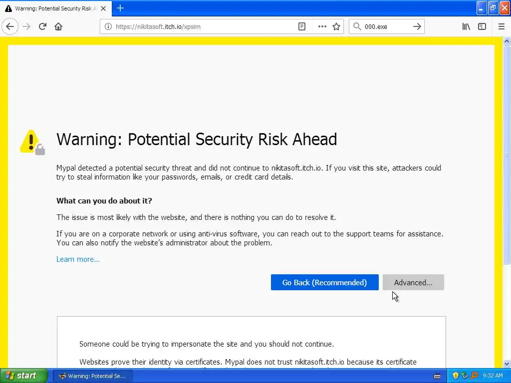Restore down the browser window
Screen dimensions: 511x383
493,8
